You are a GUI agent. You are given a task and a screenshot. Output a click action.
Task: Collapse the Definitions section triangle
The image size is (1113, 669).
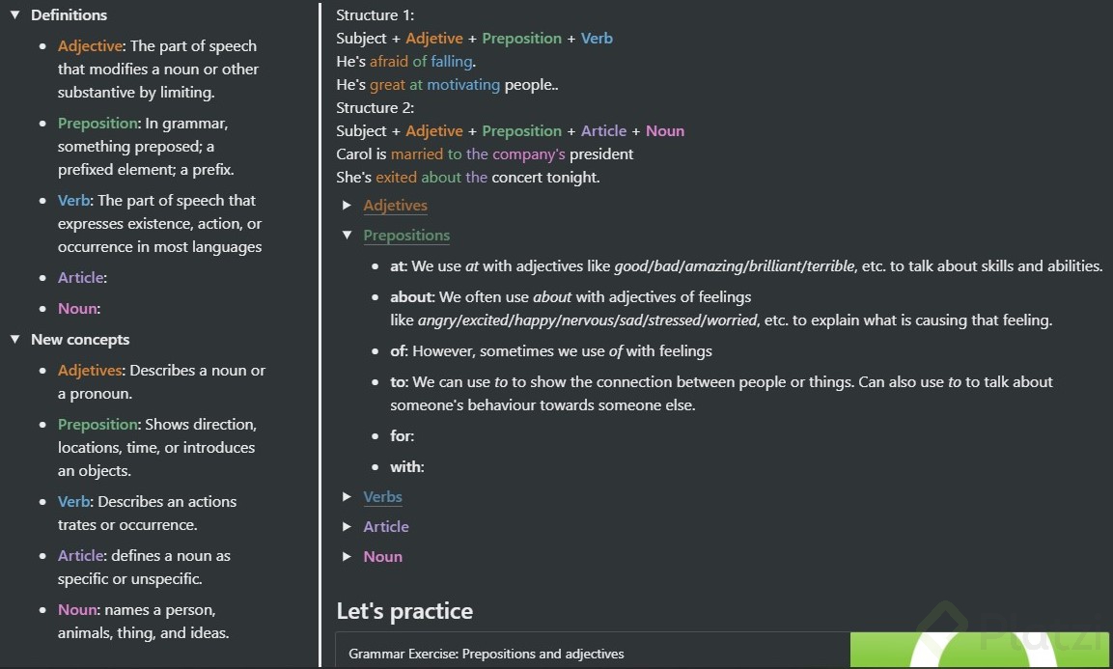[15, 15]
